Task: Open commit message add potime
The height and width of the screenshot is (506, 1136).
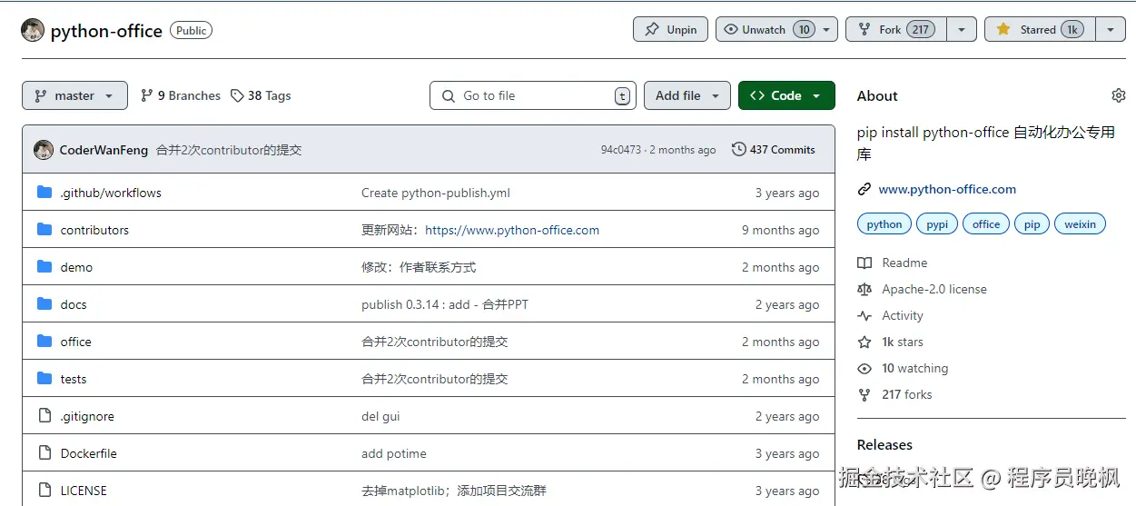Action: click(394, 453)
